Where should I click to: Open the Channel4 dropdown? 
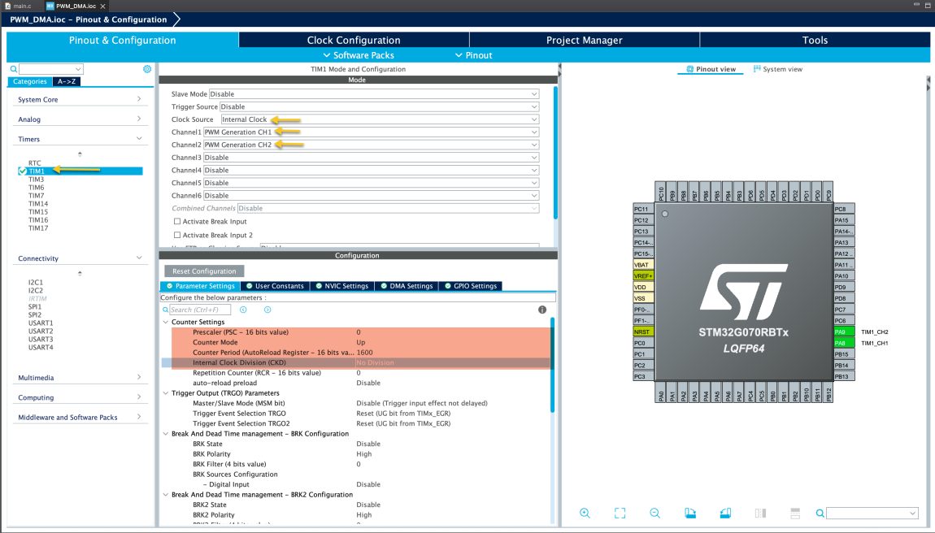click(x=371, y=171)
